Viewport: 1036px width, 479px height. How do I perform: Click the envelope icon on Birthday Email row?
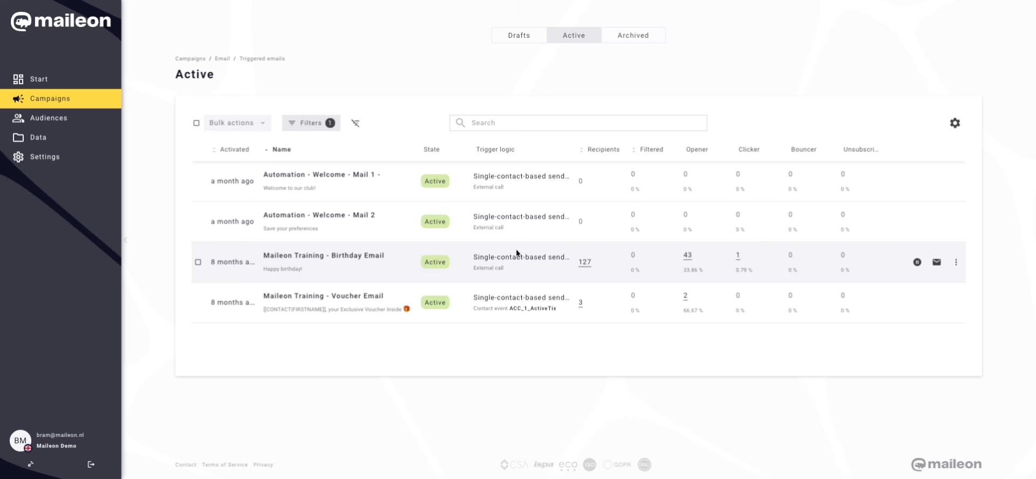click(936, 262)
